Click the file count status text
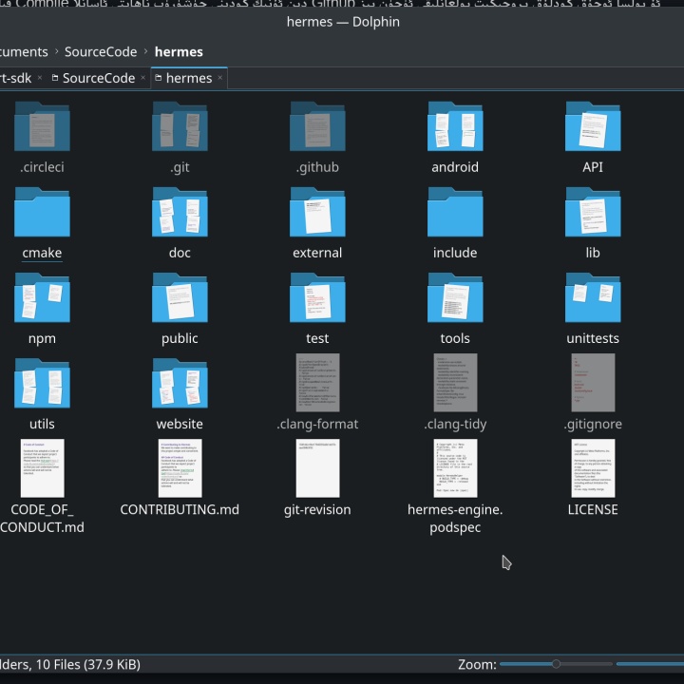This screenshot has width=684, height=684. (x=69, y=664)
